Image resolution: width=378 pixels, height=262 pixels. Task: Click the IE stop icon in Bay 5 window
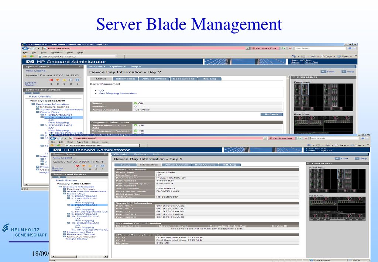[306, 138]
